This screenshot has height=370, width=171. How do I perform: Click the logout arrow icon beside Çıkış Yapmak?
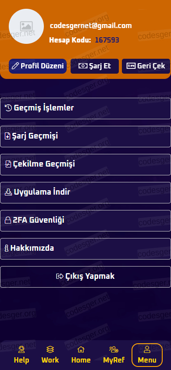(60, 276)
